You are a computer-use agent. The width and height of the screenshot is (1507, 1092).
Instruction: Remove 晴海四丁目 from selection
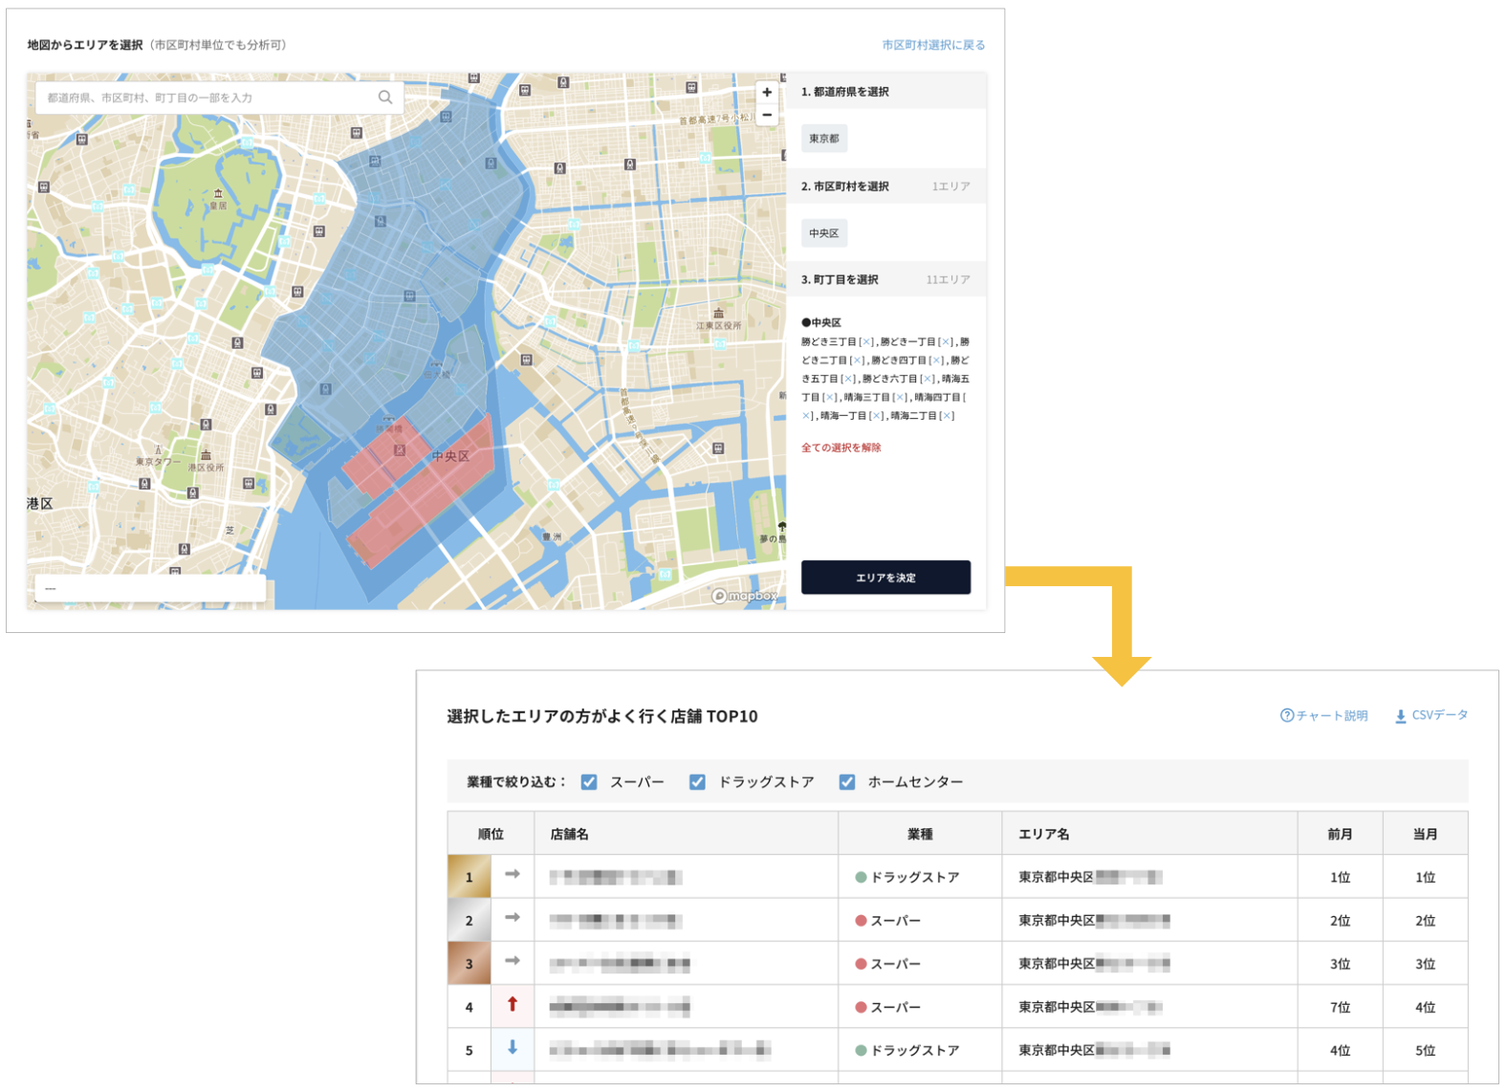pyautogui.click(x=809, y=416)
